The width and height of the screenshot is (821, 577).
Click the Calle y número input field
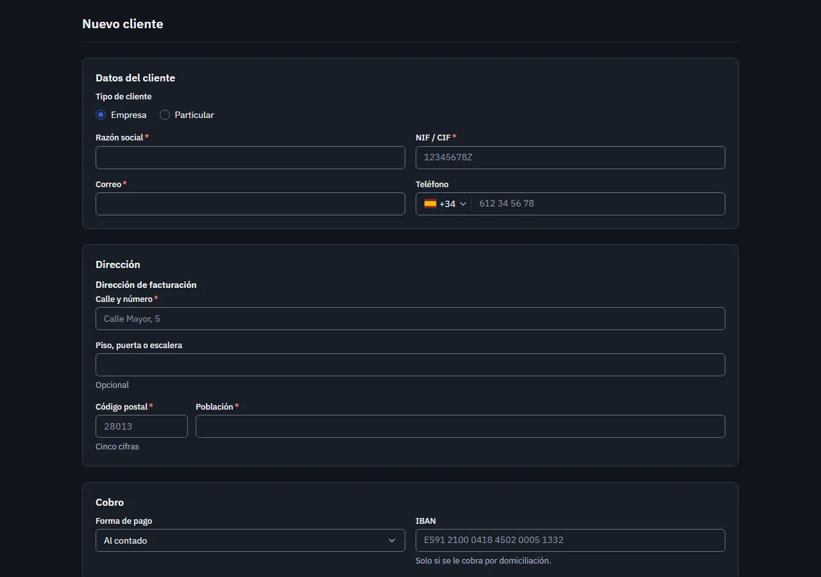410,319
